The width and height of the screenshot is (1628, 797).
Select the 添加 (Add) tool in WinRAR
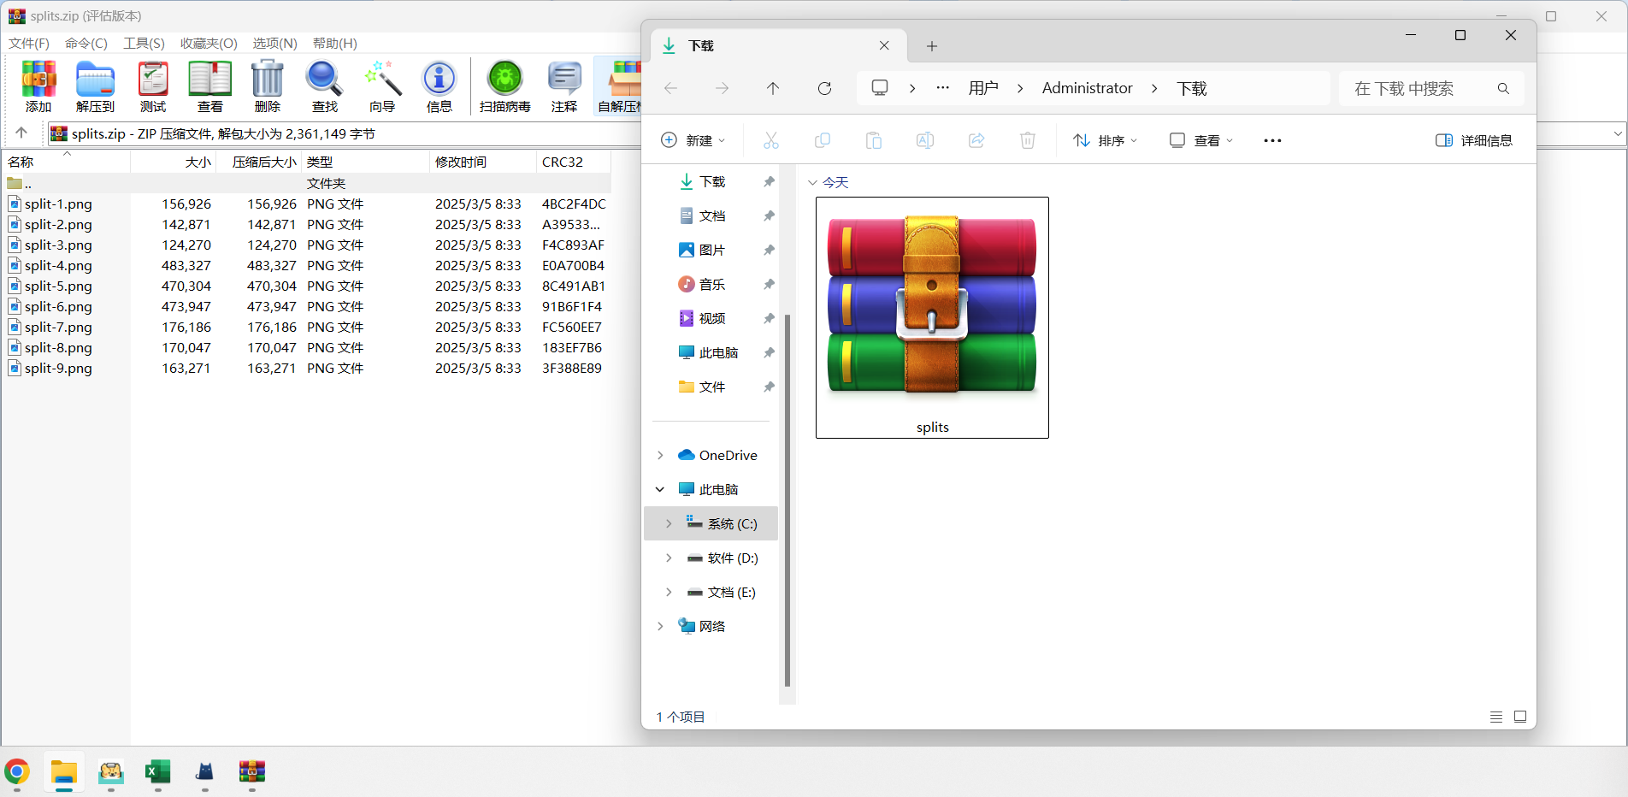pos(38,86)
